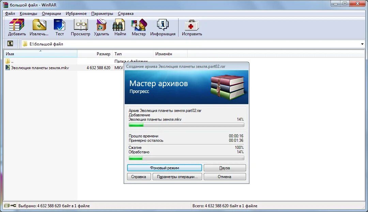This screenshot has width=368, height=212.
Task: Launch the Мастер (Wizard) toolbar icon
Action: [139, 25]
